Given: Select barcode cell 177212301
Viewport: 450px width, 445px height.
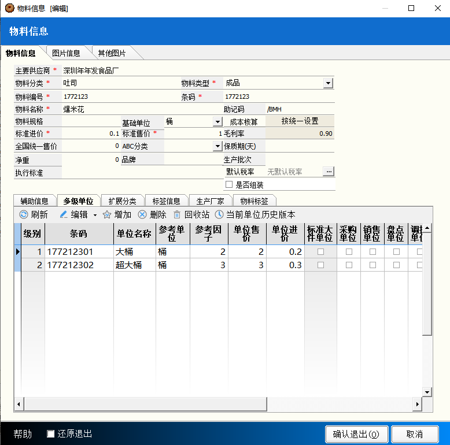Looking at the screenshot, I should (79, 252).
